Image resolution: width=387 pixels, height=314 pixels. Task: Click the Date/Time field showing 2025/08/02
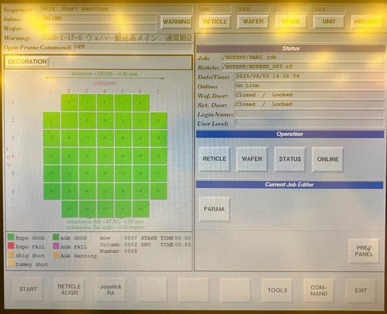(309, 76)
